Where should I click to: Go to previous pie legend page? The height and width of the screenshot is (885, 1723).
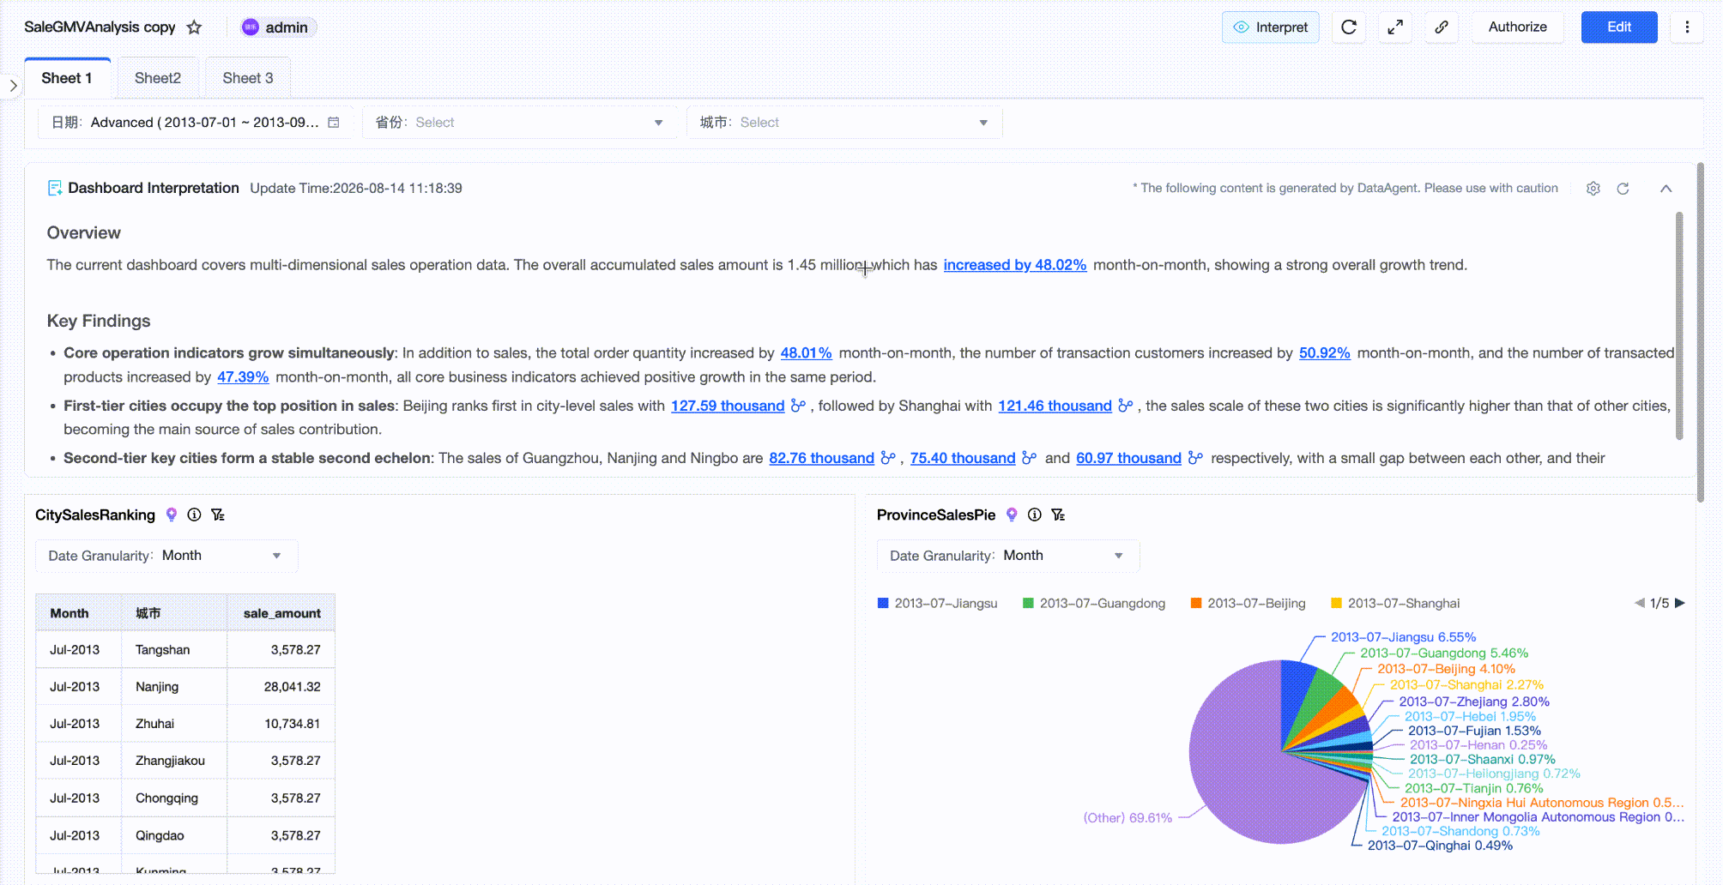point(1640,603)
